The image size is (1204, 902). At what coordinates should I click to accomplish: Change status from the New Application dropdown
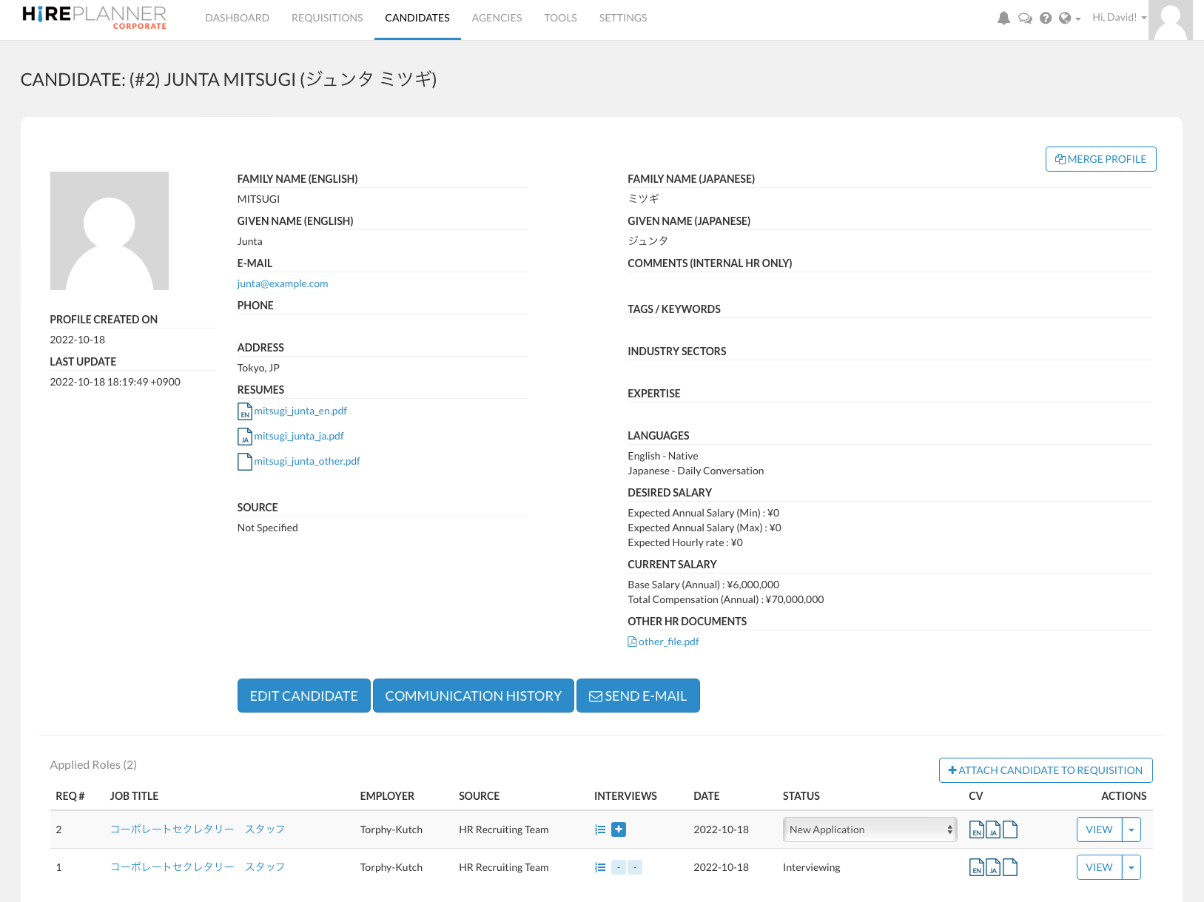pos(870,829)
